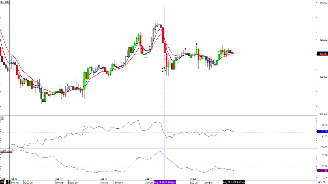Select the purple Aug 19, 2021 3:00 pm time label
Screen dimensions: 328x184
tap(165, 182)
